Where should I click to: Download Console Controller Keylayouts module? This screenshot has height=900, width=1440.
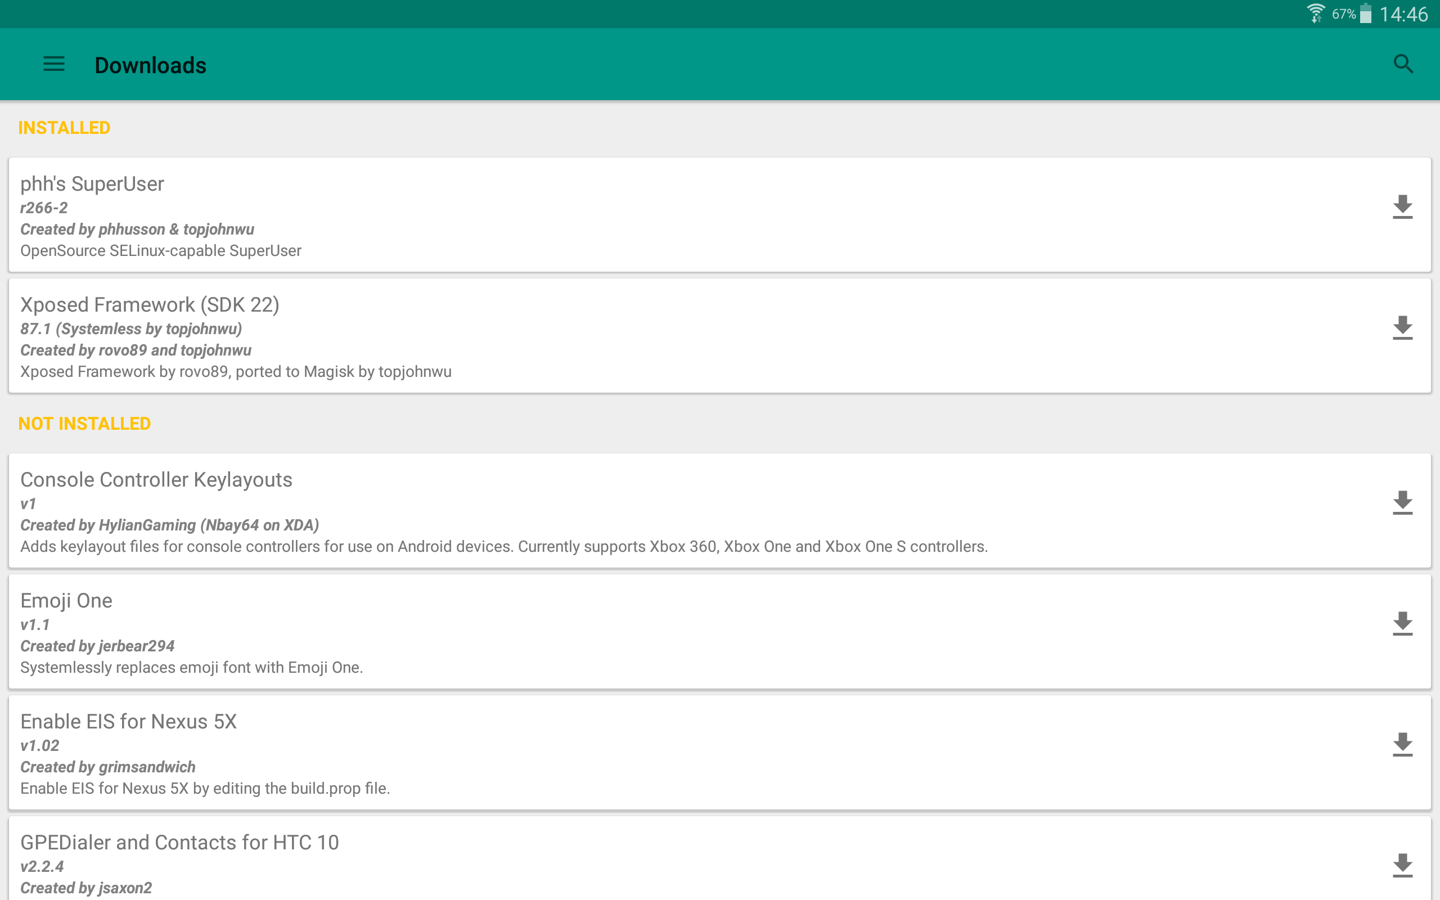click(x=1402, y=503)
